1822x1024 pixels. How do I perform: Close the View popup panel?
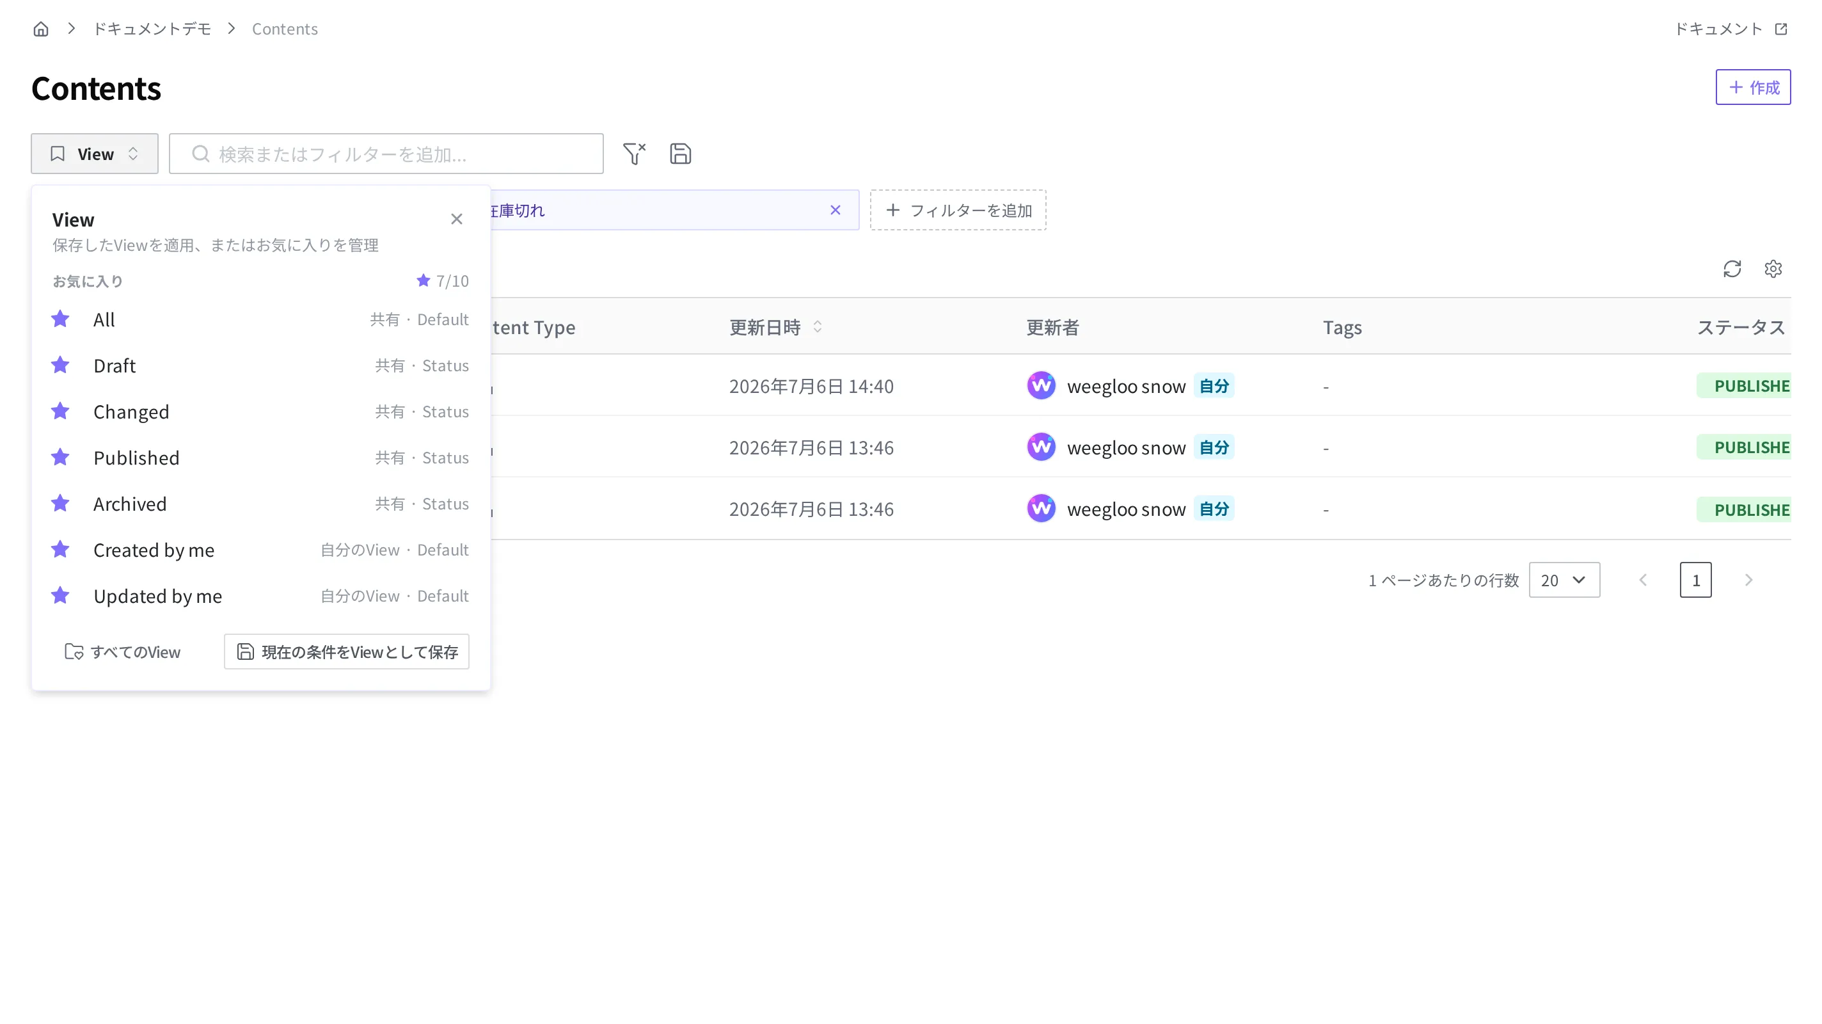456,220
